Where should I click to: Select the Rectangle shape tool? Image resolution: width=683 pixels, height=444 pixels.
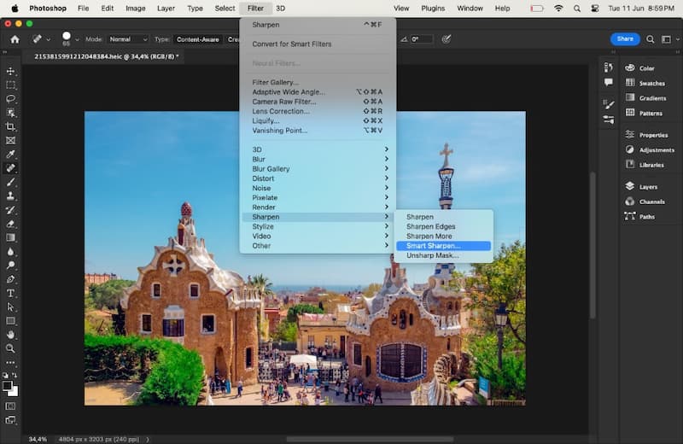(x=10, y=321)
